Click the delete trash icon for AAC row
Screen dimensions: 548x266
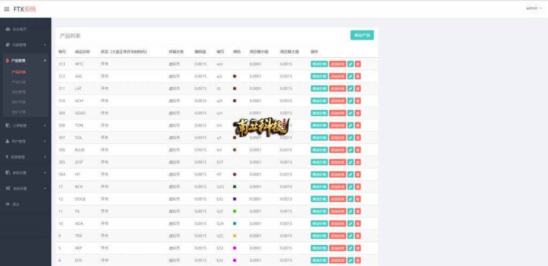tap(357, 76)
